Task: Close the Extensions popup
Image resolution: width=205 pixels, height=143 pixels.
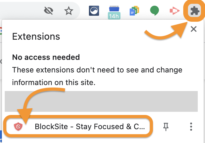Action: 194,29
